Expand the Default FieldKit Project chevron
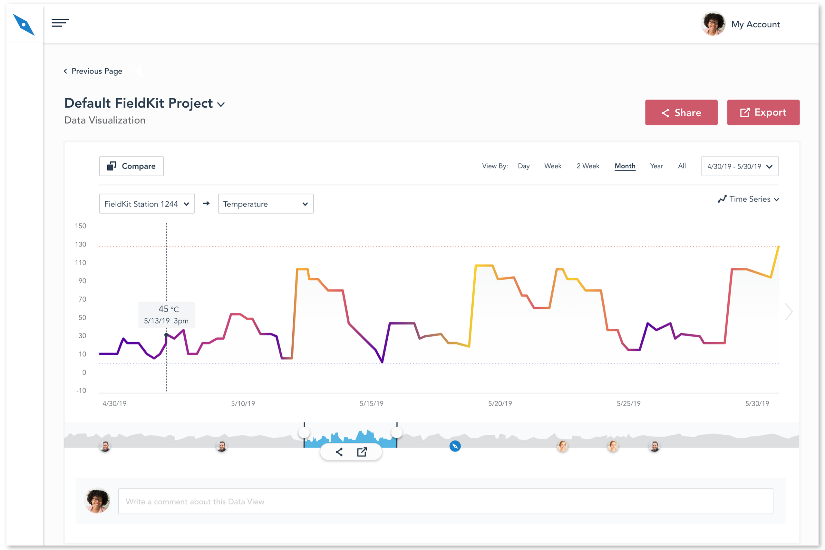Viewport: 825px width, 550px height. click(x=221, y=104)
